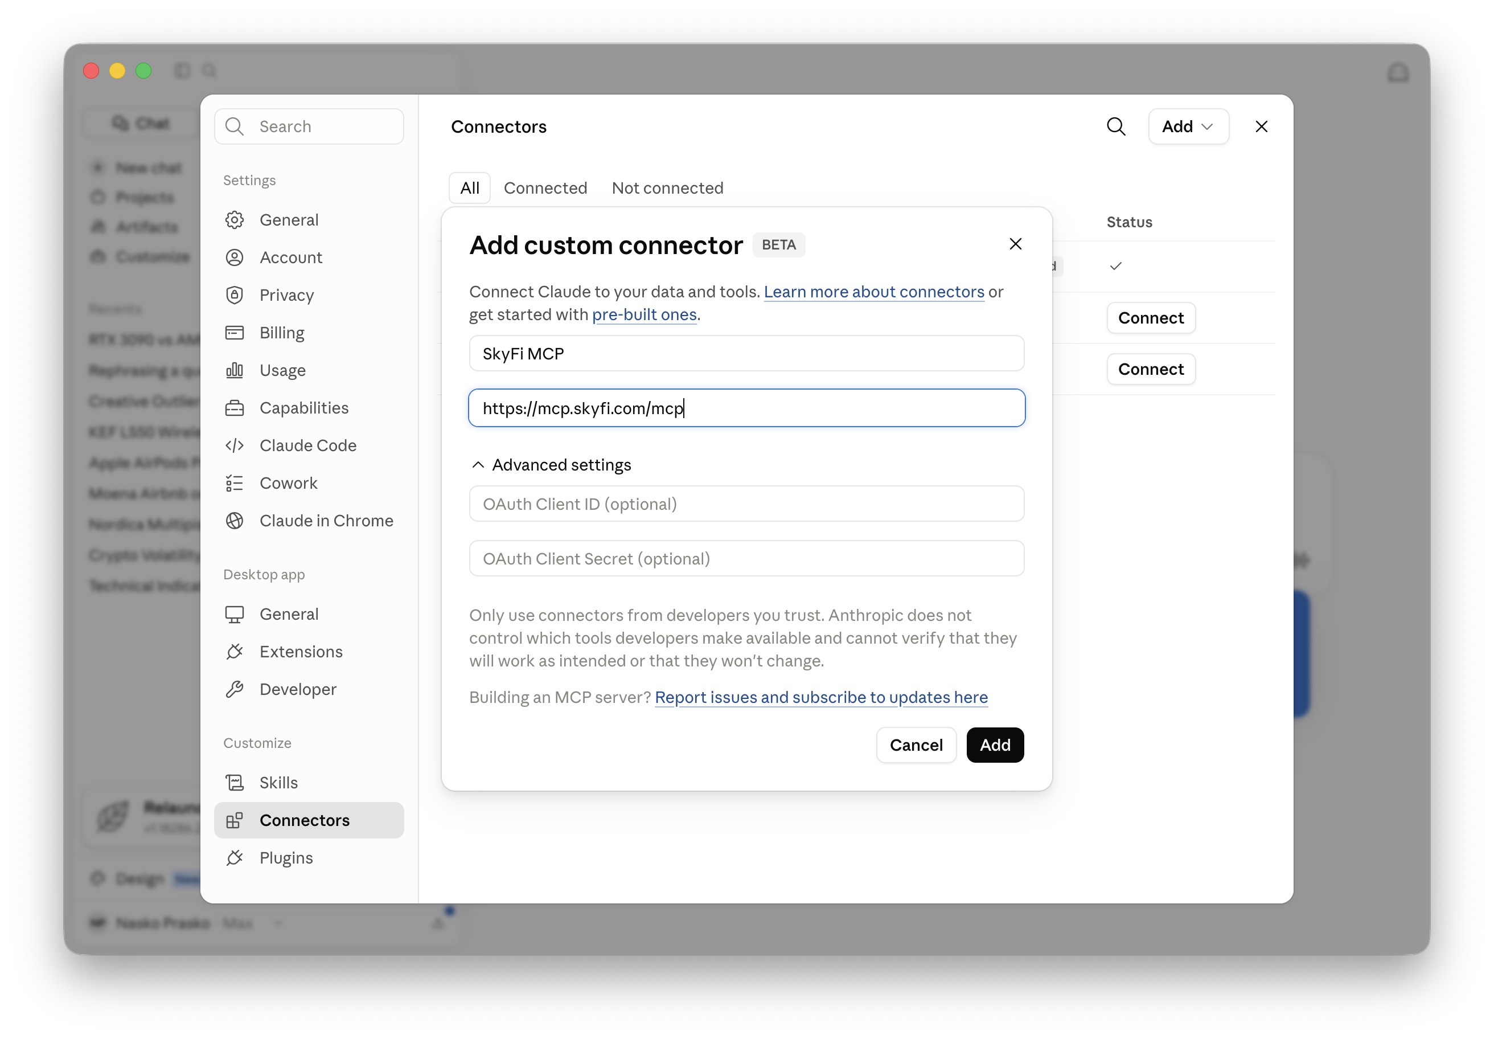Open the Add dropdown menu
Image resolution: width=1494 pixels, height=1039 pixels.
1188,126
